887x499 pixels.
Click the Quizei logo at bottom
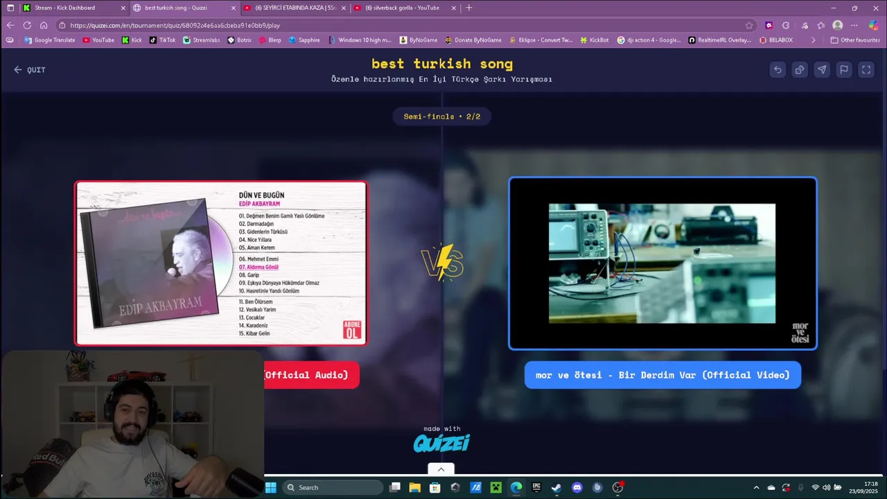441,443
